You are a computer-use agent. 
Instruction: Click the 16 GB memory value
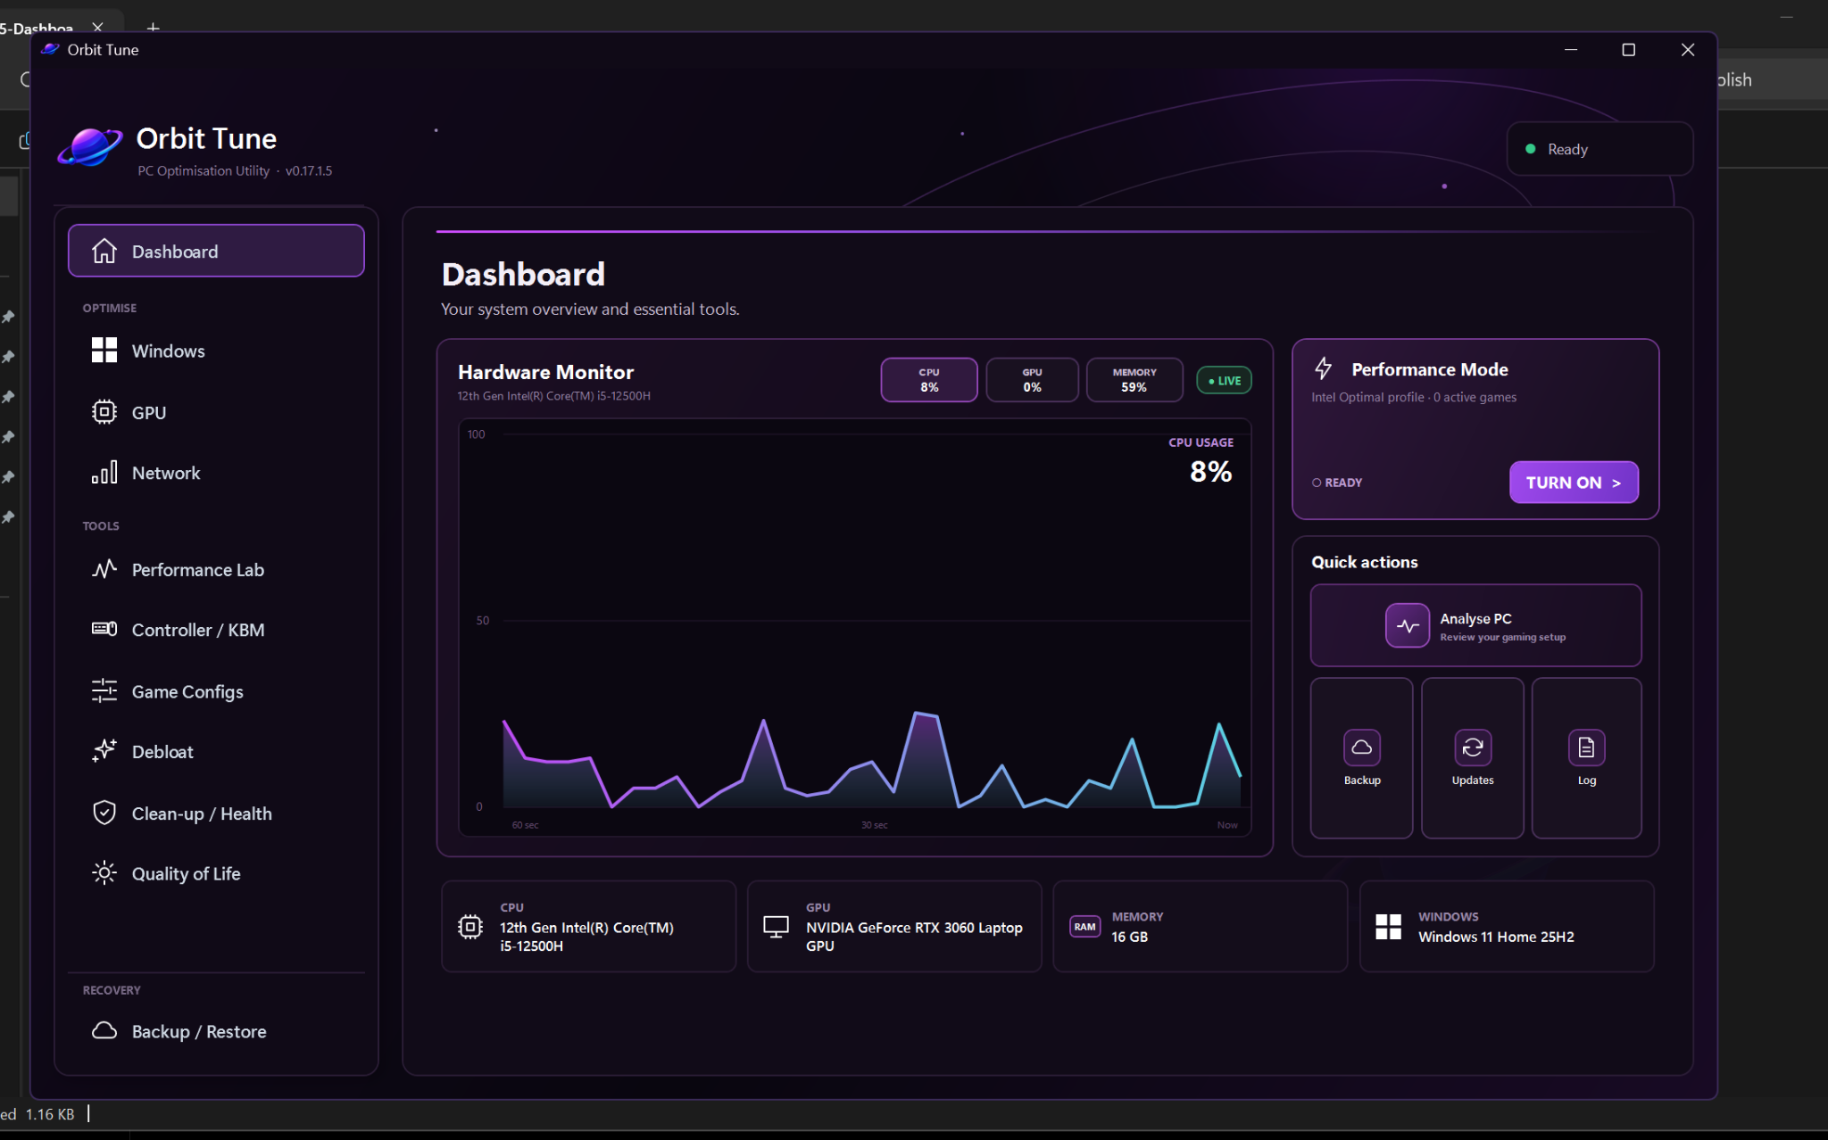(x=1129, y=937)
